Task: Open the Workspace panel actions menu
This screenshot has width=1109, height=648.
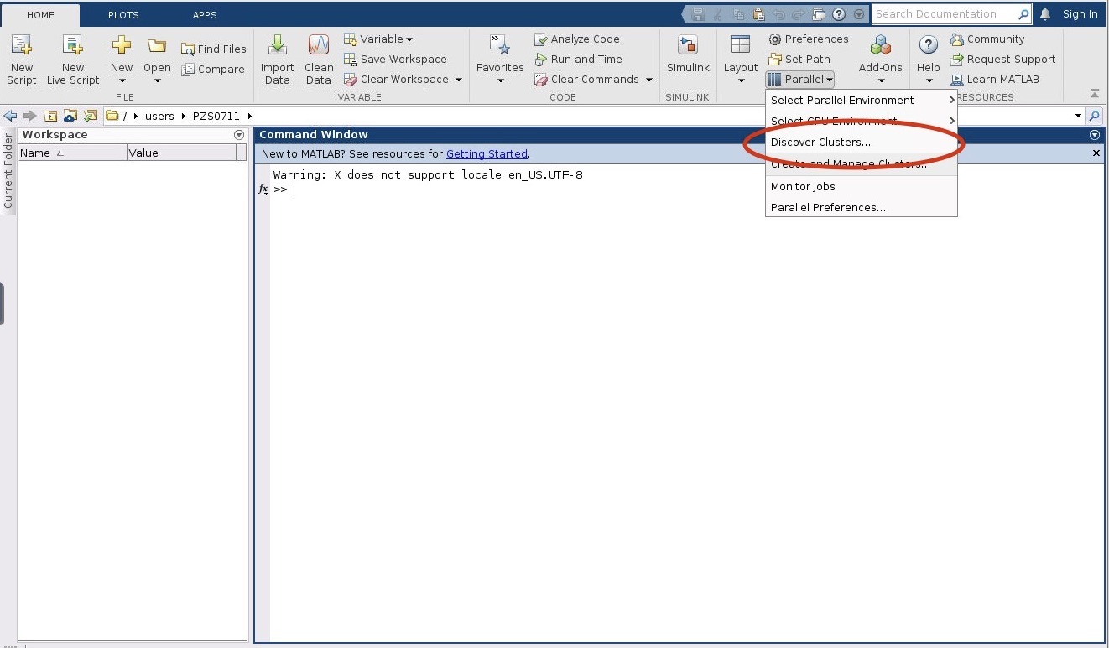Action: 239,135
